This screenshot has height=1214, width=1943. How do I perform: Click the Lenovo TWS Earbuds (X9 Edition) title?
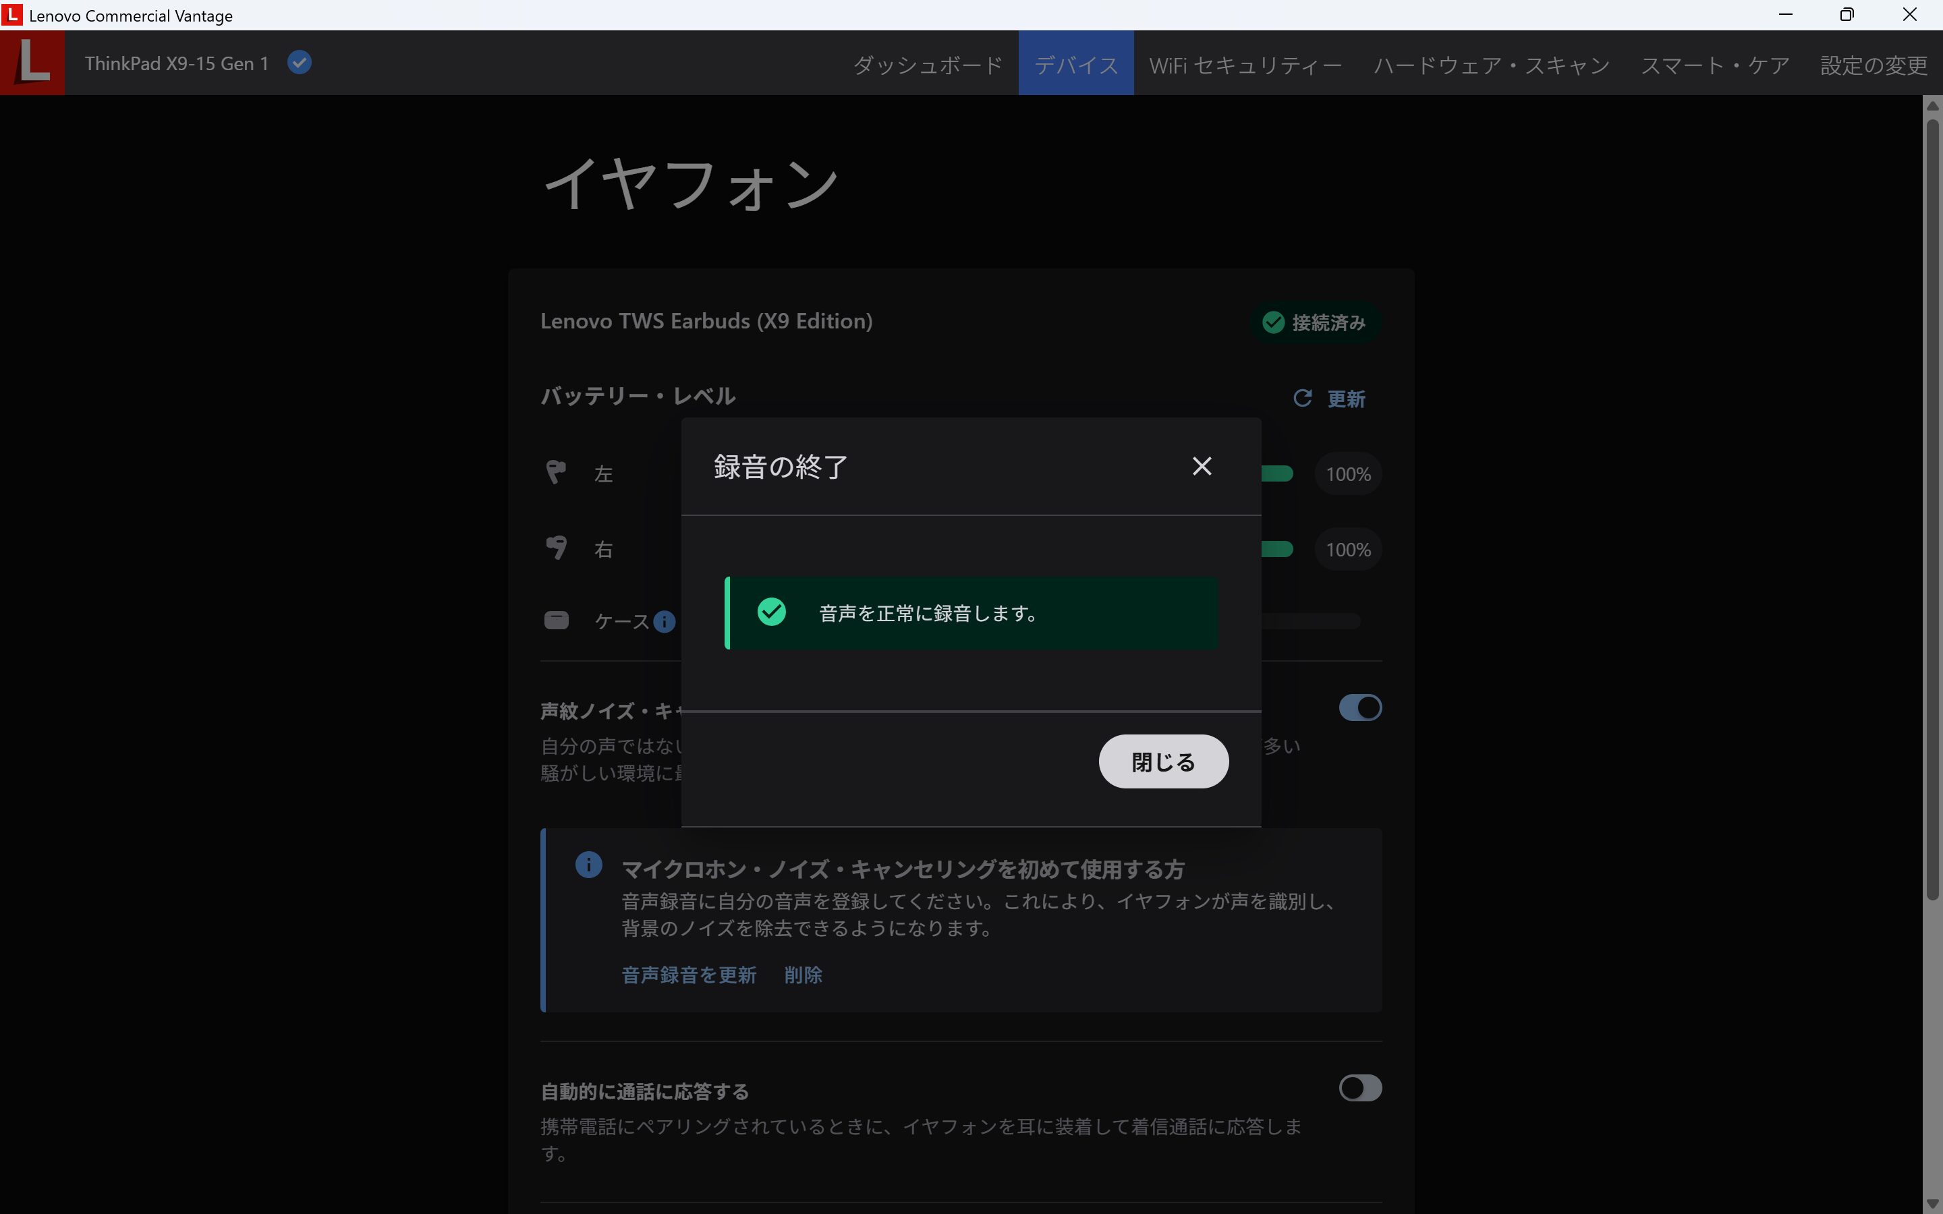706,321
